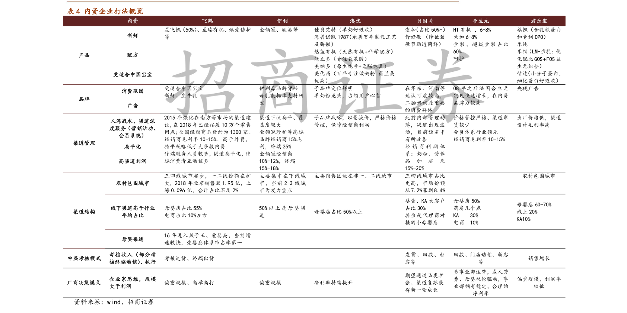Select the 君乐宝 column header
Viewport: 627px width, 313px height.
[539, 21]
